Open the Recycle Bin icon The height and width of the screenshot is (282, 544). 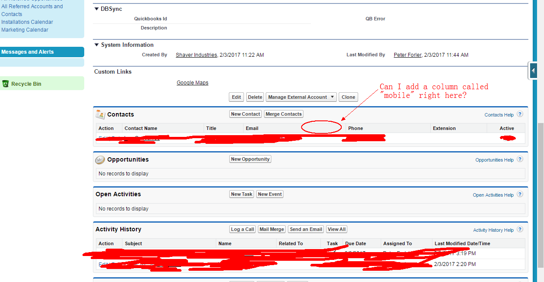pyautogui.click(x=5, y=84)
